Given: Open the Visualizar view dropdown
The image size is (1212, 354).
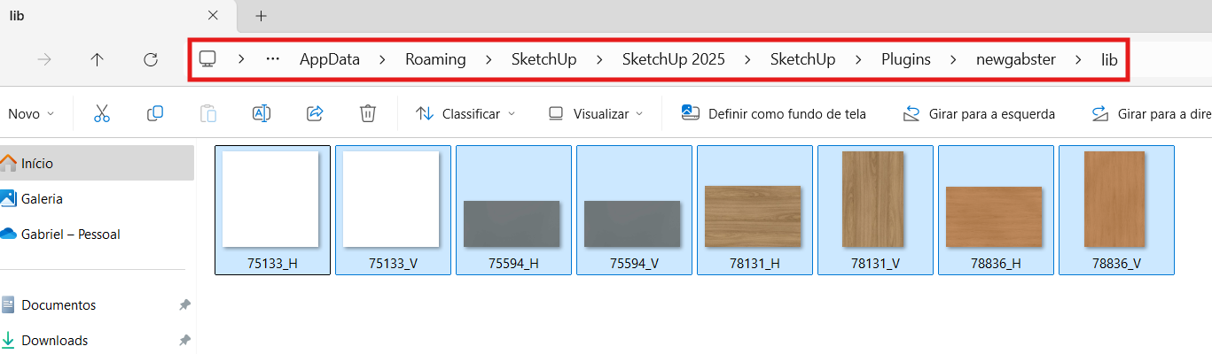Looking at the screenshot, I should pos(595,113).
